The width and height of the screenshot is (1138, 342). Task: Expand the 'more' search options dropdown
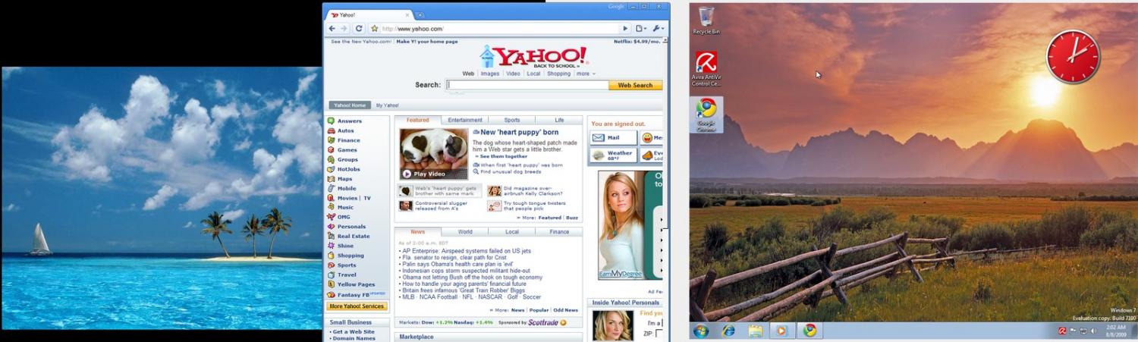[x=586, y=74]
